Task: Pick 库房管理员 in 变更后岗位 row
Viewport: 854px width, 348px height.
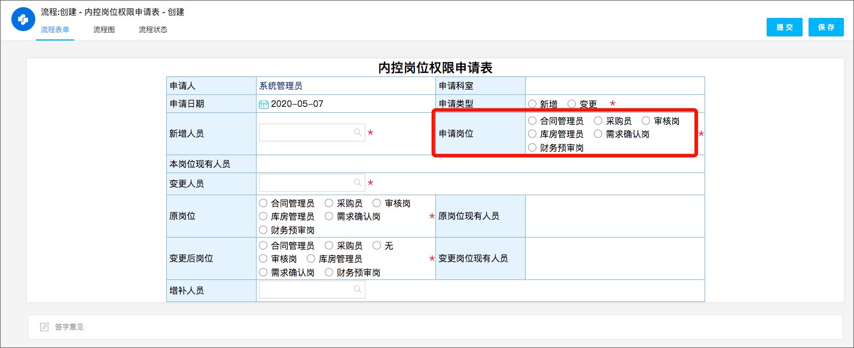Action: 311,258
